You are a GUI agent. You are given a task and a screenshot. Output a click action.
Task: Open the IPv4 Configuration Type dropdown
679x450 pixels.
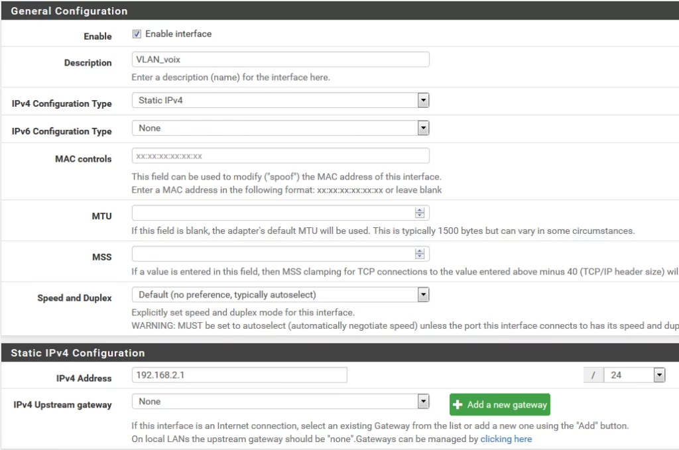(x=280, y=100)
